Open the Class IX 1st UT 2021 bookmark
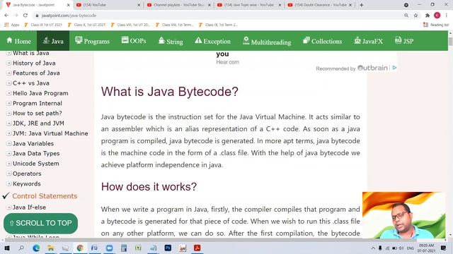Viewport: 453px width, 254px height. pyautogui.click(x=43, y=25)
